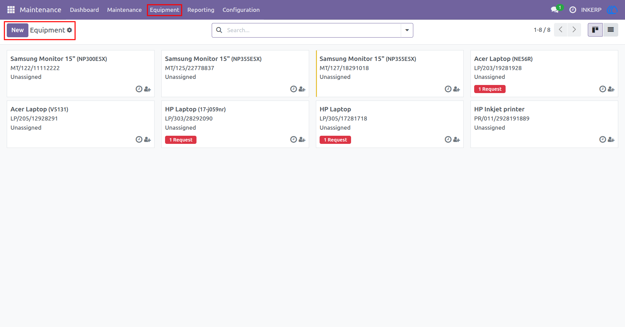The image size is (625, 327).
Task: Click Maintenance app title in navbar
Action: 41,10
